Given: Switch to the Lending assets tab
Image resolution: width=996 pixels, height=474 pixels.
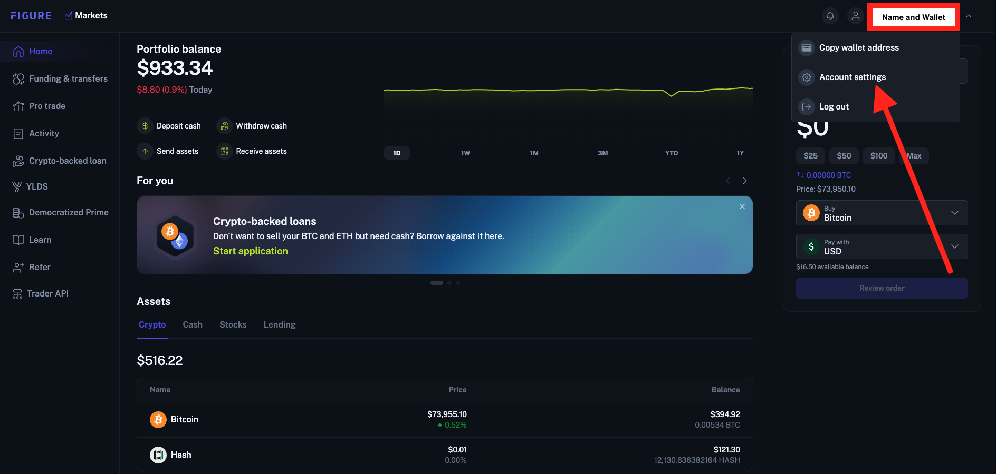Looking at the screenshot, I should pos(280,324).
